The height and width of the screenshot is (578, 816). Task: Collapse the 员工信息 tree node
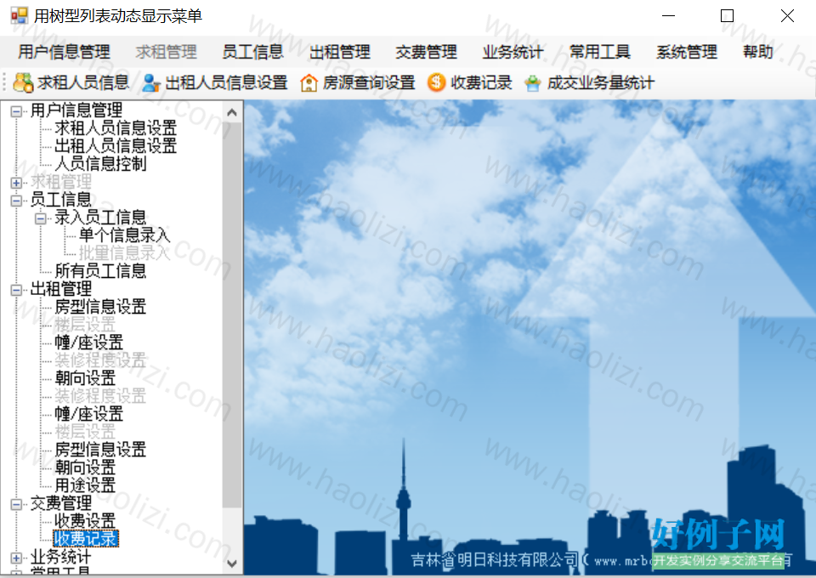16,201
